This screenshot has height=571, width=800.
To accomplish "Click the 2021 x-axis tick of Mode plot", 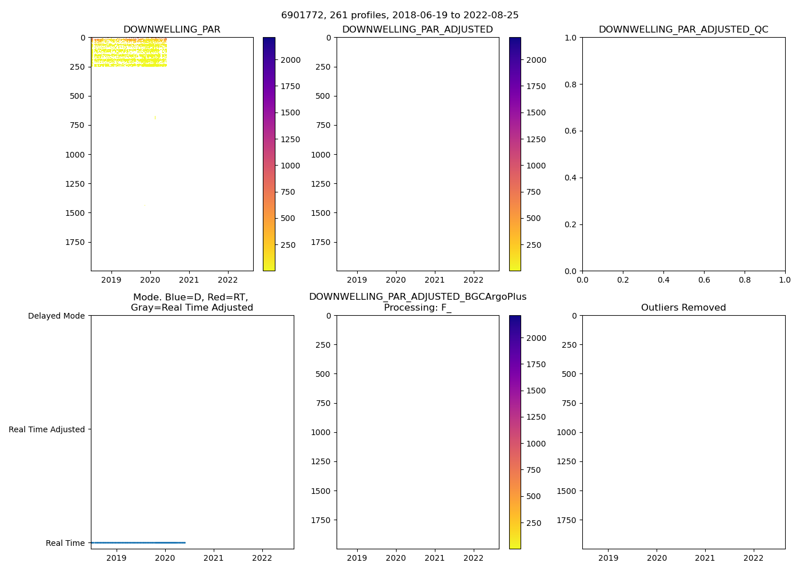I will click(x=214, y=558).
